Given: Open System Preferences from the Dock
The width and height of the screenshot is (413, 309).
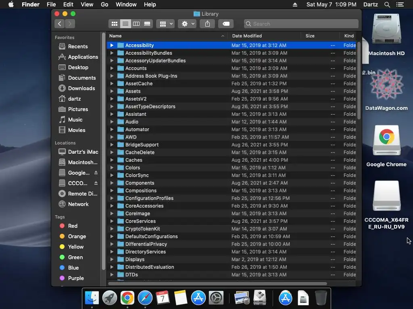Looking at the screenshot, I should pos(216,298).
